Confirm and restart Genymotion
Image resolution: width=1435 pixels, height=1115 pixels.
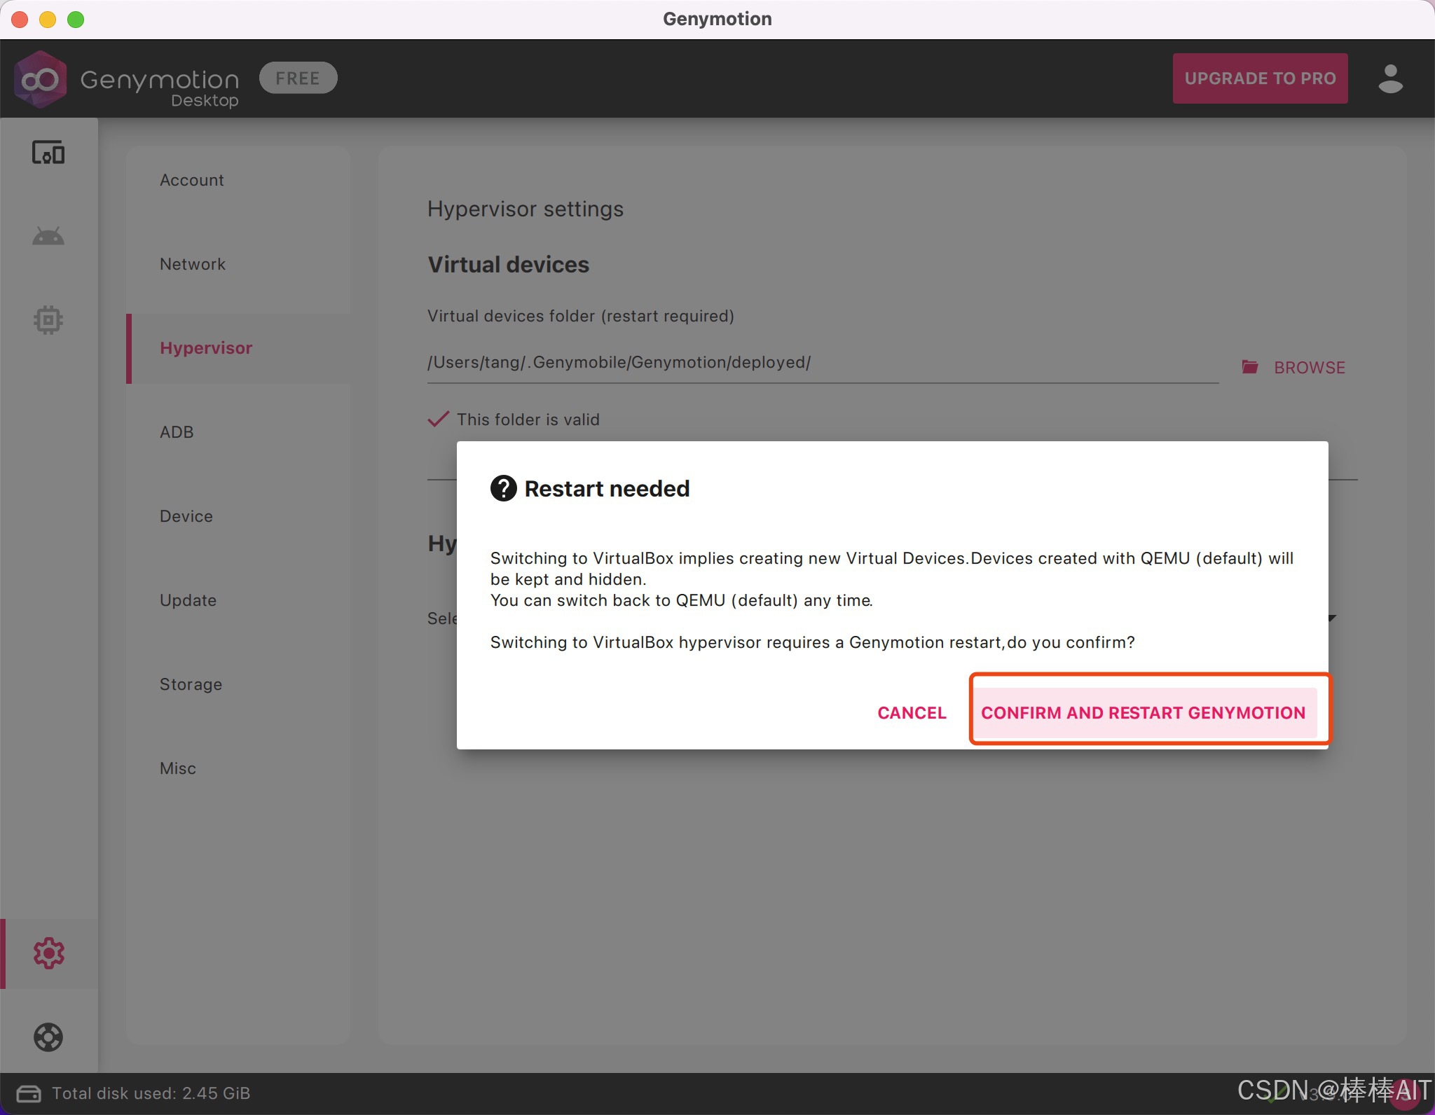point(1144,712)
